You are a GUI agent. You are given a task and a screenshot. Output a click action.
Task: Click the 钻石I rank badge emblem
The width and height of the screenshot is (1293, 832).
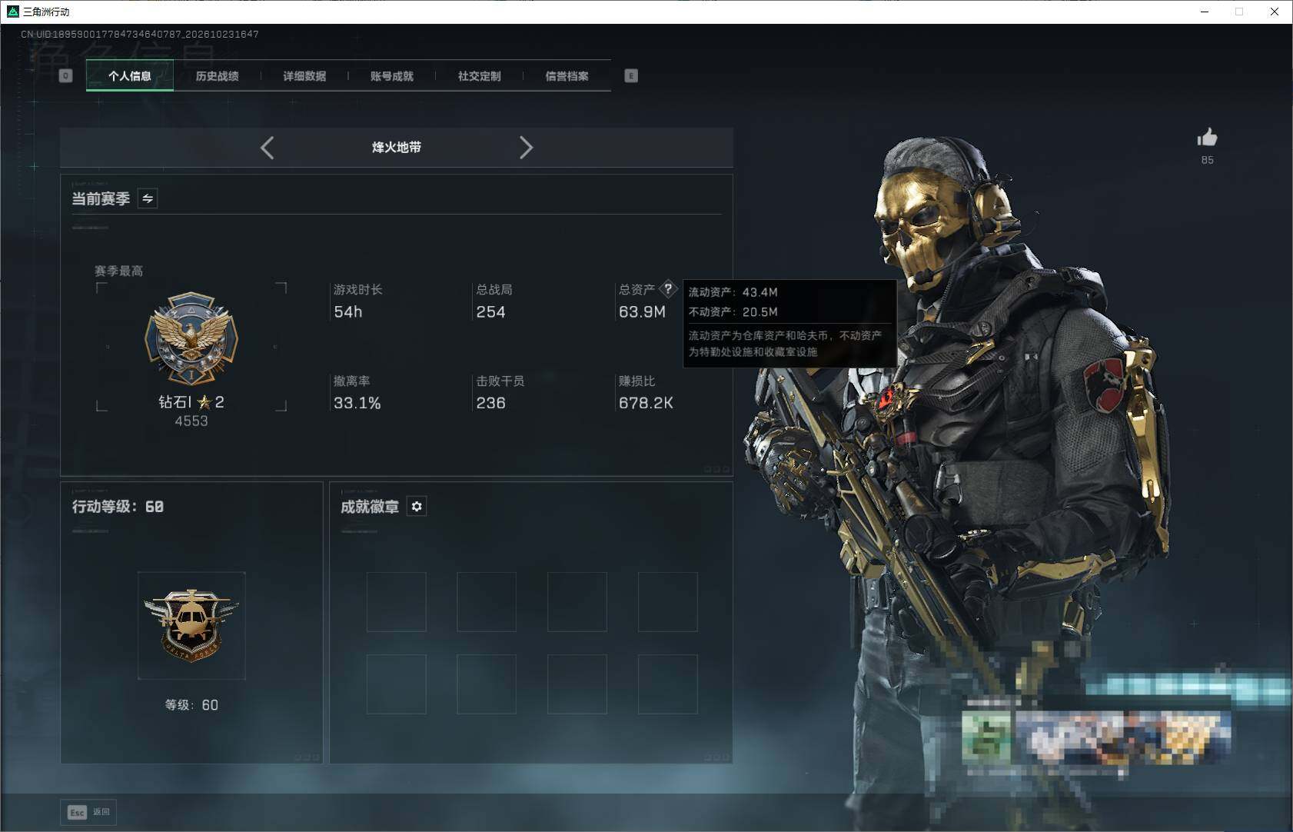pyautogui.click(x=191, y=338)
